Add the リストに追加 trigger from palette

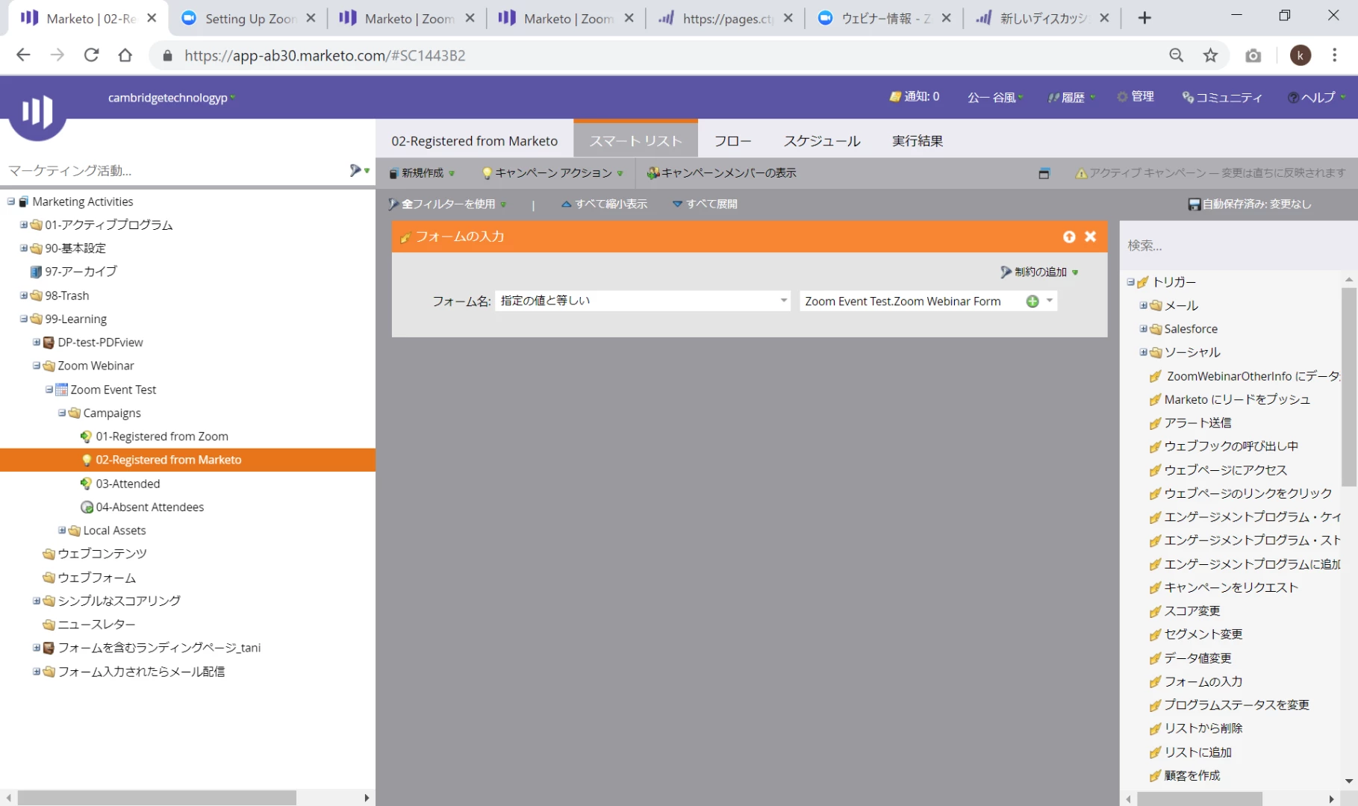pyautogui.click(x=1197, y=752)
